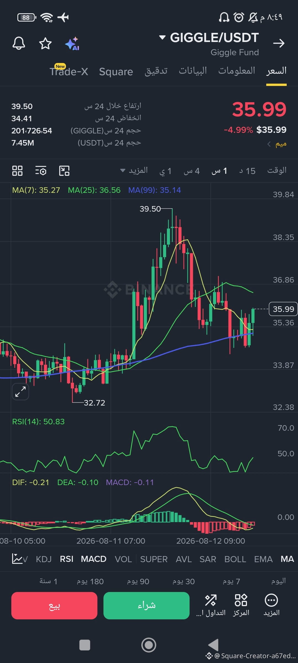Select the اليوم performance range
This screenshot has width=298, height=663.
click(x=278, y=581)
